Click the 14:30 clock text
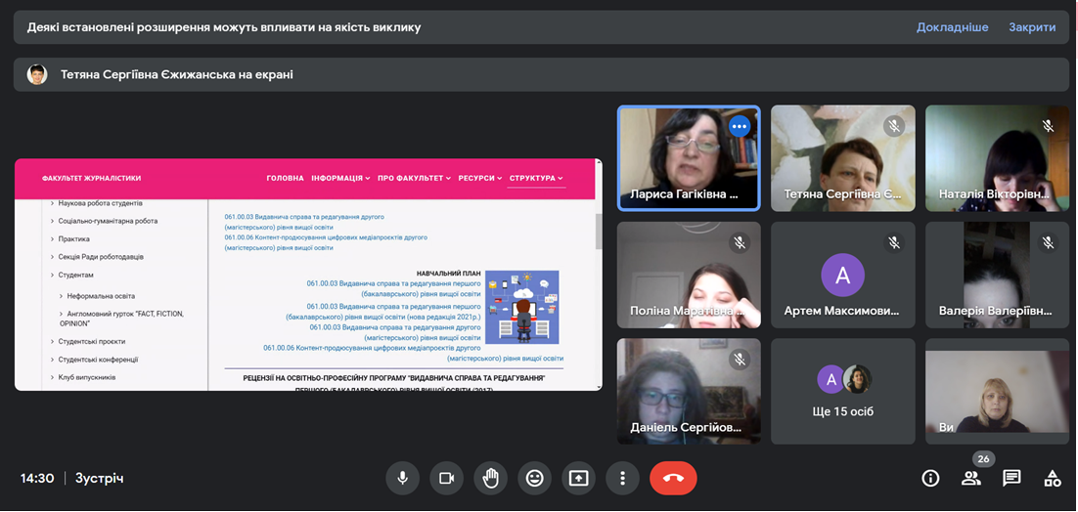The height and width of the screenshot is (512, 1078). coord(37,479)
